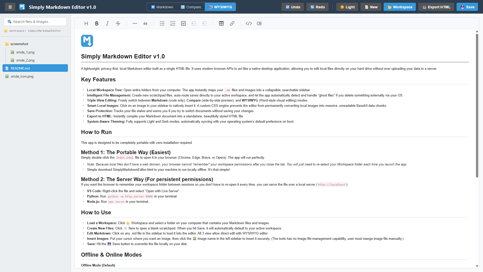Switch to WYSIWYG visual editing view
The width and height of the screenshot is (483, 272).
220,7
